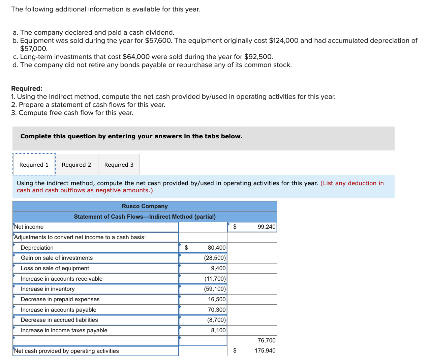Open the Gain on sale of investments dropdown
Image resolution: width=431 pixels, height=361 pixels.
click(x=96, y=258)
